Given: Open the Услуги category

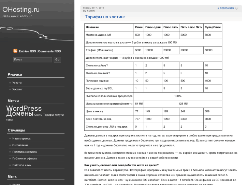Looking at the screenshot, I should pos(17,83).
